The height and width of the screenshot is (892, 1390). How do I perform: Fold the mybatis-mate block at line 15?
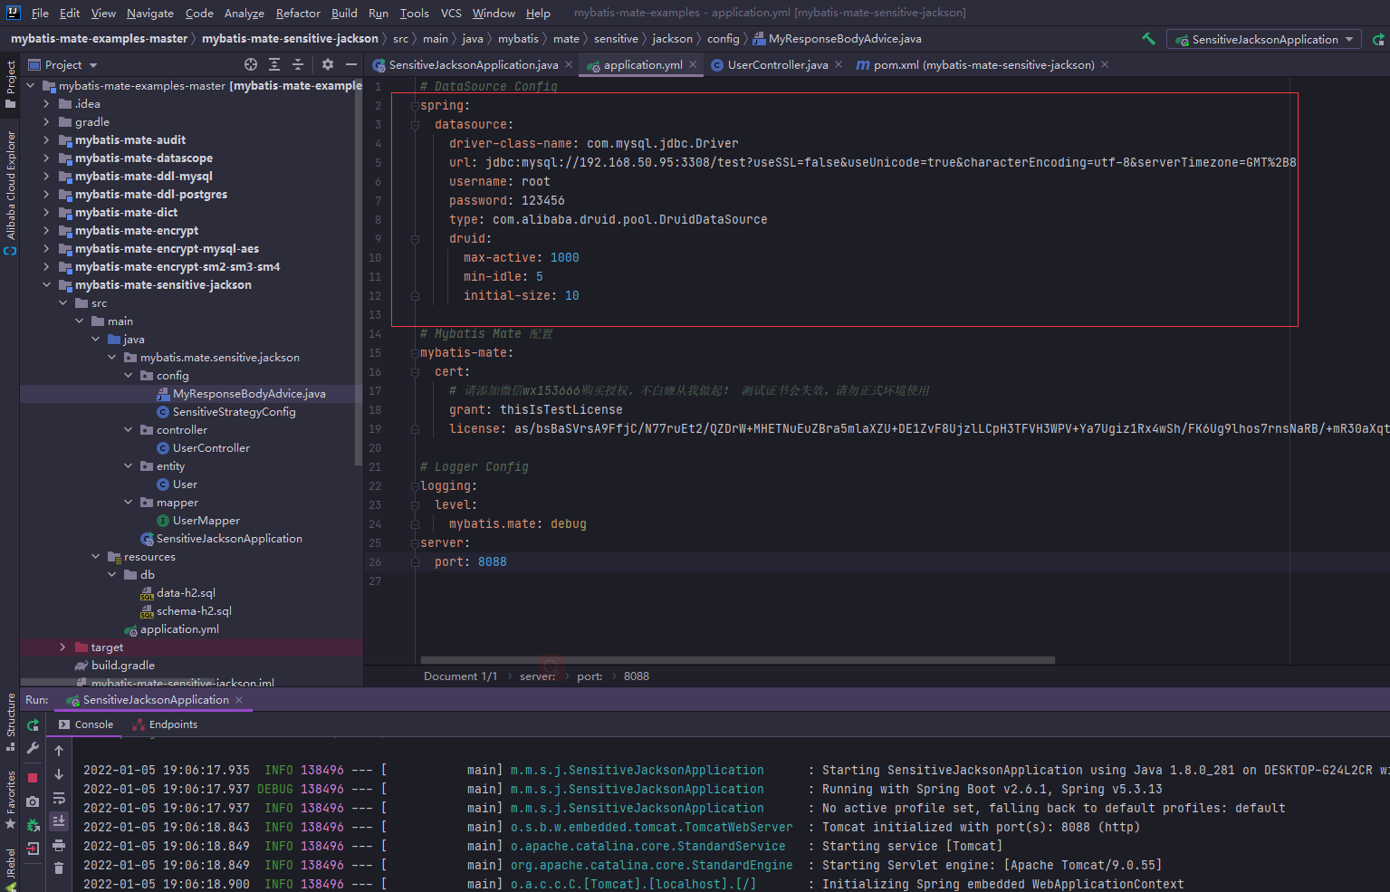coord(415,353)
